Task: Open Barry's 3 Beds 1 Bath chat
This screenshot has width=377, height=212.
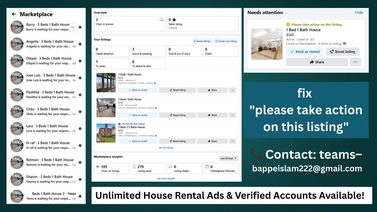Action: coord(46,27)
